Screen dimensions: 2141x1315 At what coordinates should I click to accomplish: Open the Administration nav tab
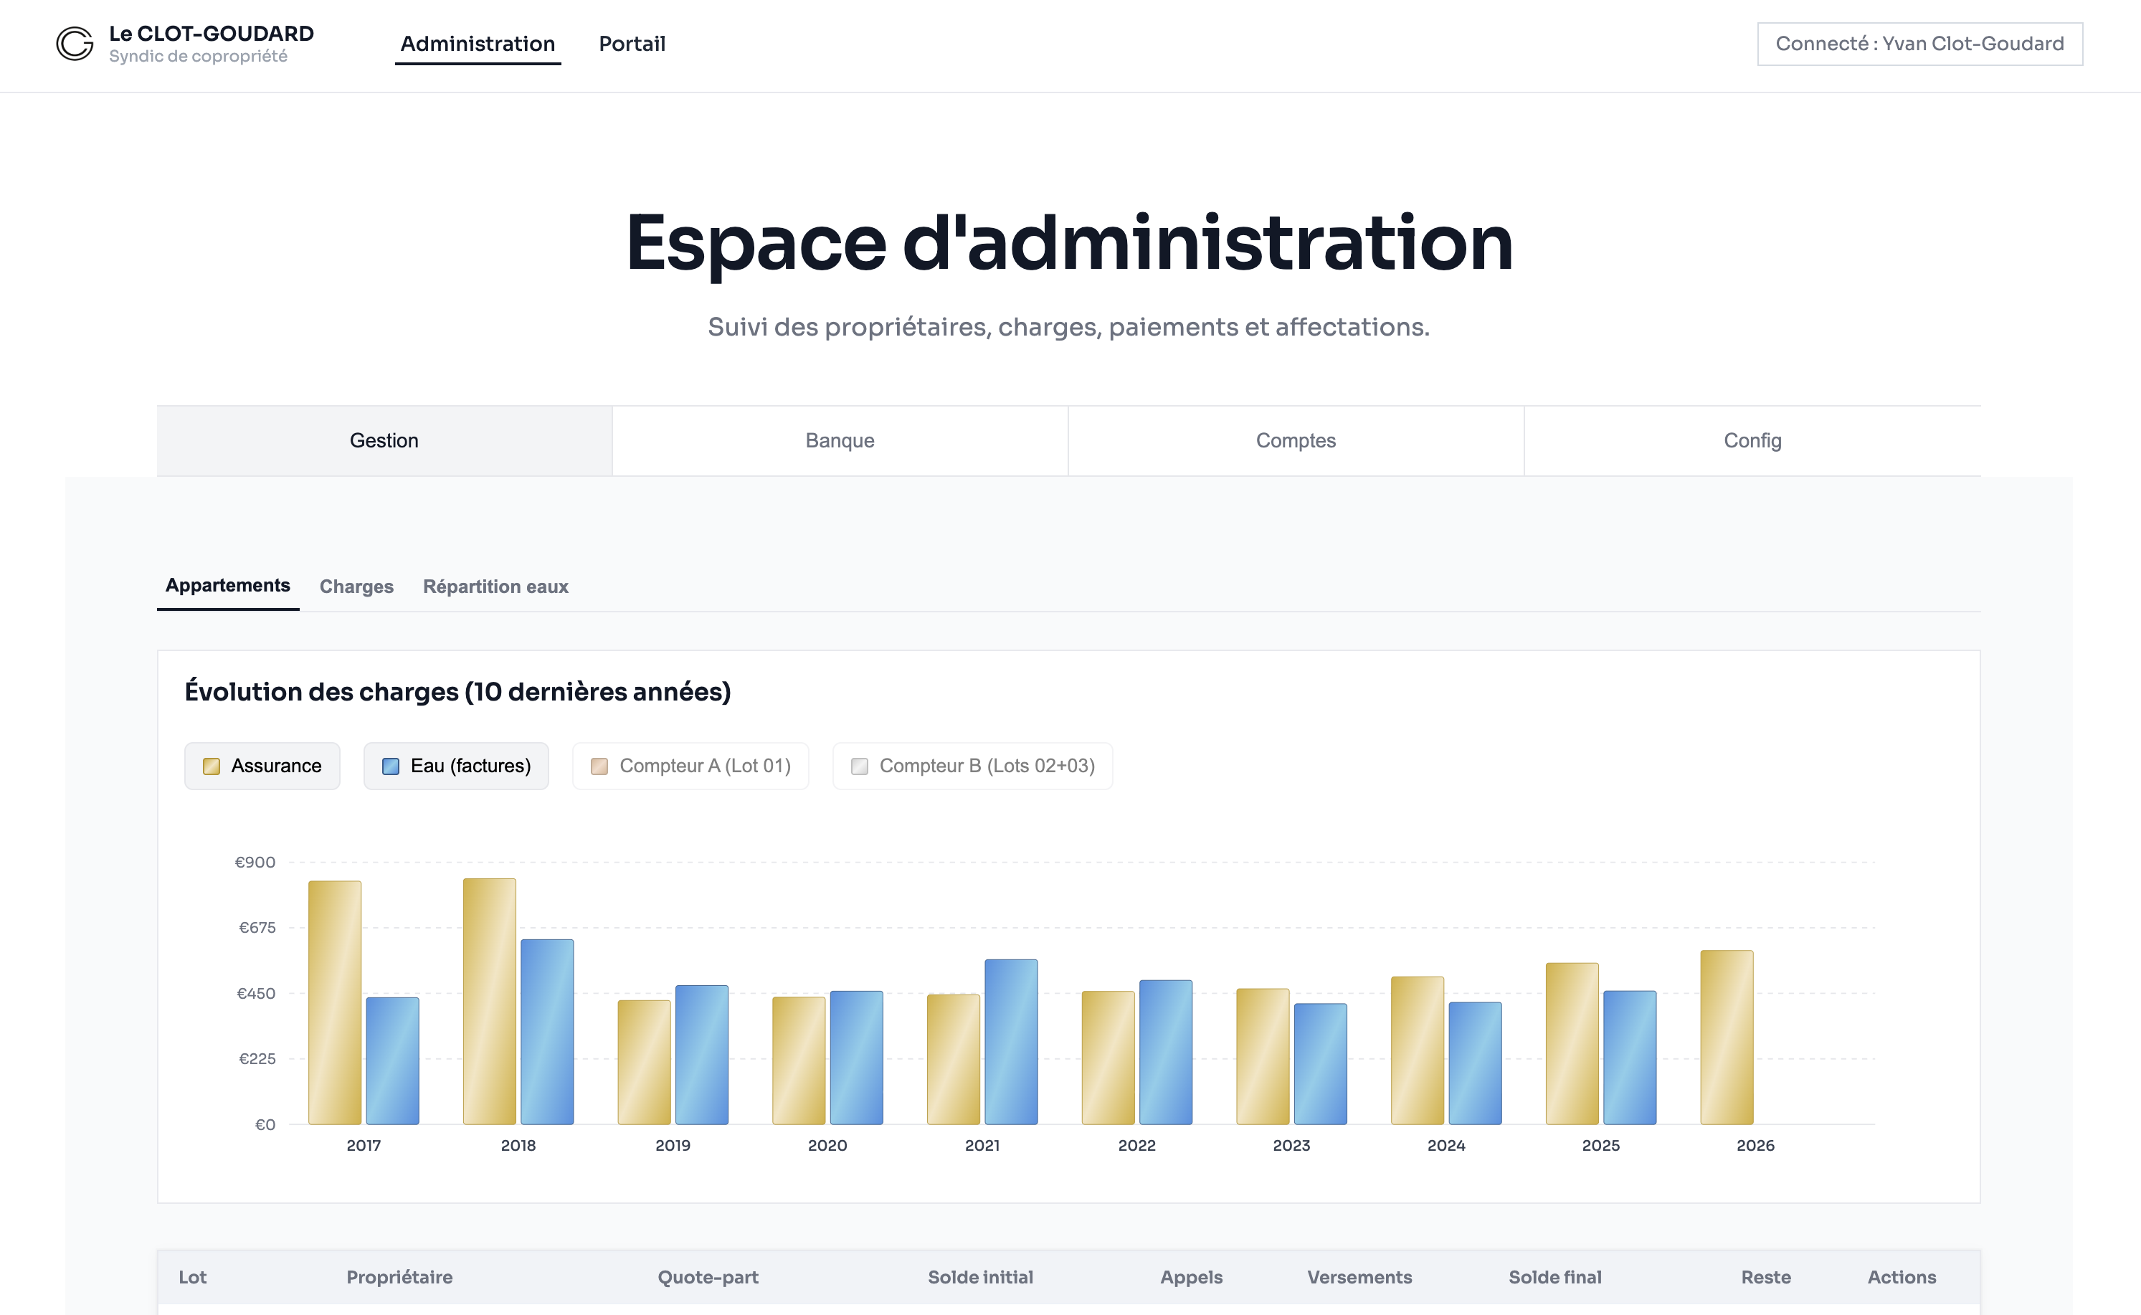pyautogui.click(x=478, y=44)
